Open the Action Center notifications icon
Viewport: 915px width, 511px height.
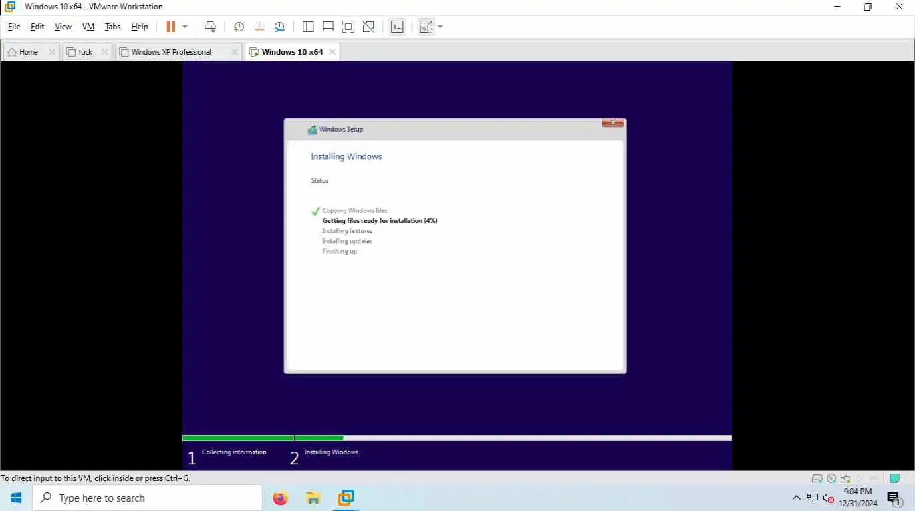894,498
